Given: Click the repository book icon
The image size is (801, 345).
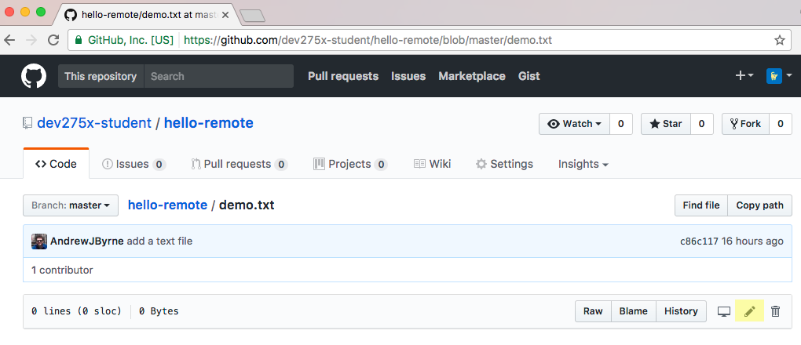Looking at the screenshot, I should click(27, 124).
